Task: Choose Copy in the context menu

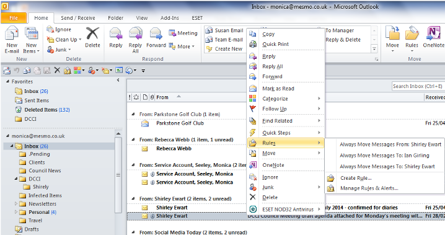Action: [x=286, y=34]
